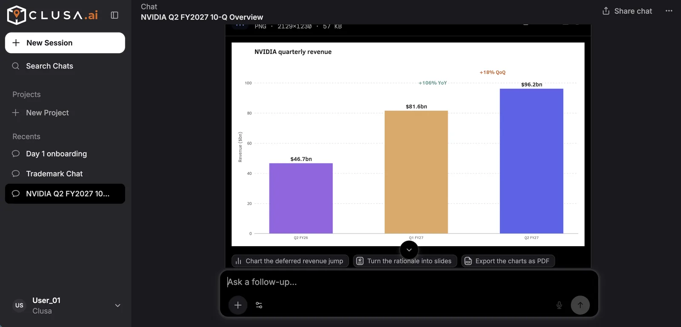Click the US user avatar
This screenshot has width=681, height=327.
[19, 305]
